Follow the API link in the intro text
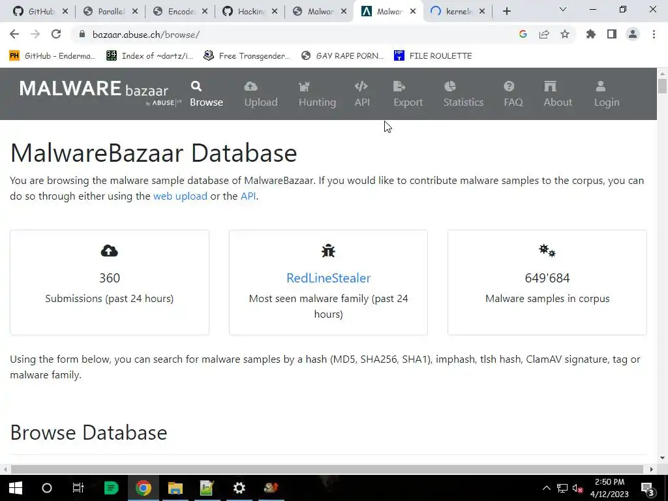The height and width of the screenshot is (501, 668). pyautogui.click(x=249, y=196)
